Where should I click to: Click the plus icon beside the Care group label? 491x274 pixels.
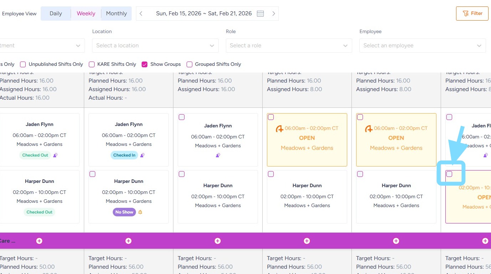click(x=39, y=241)
